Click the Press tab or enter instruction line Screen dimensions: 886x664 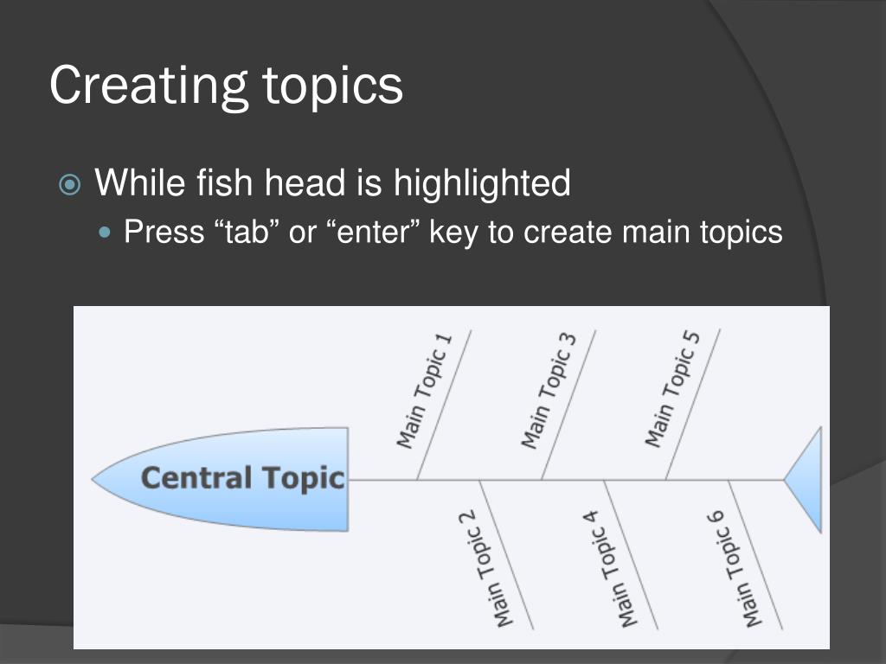pos(453,232)
